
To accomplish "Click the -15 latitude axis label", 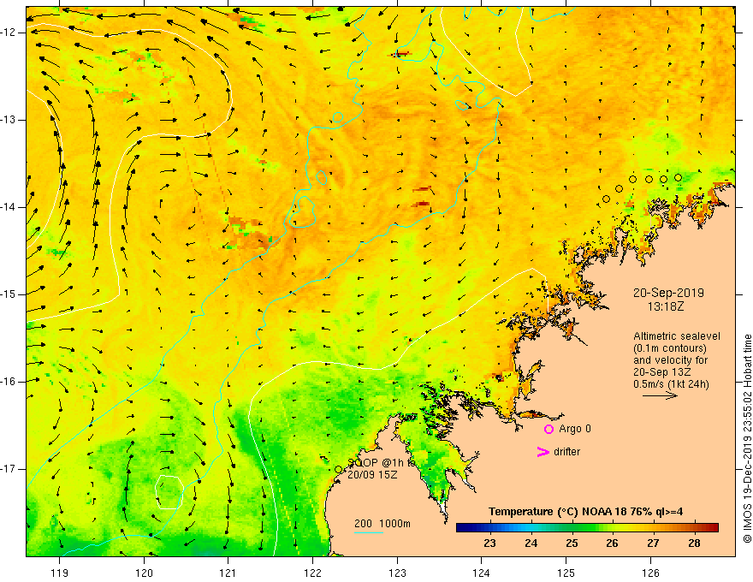I will tap(9, 294).
